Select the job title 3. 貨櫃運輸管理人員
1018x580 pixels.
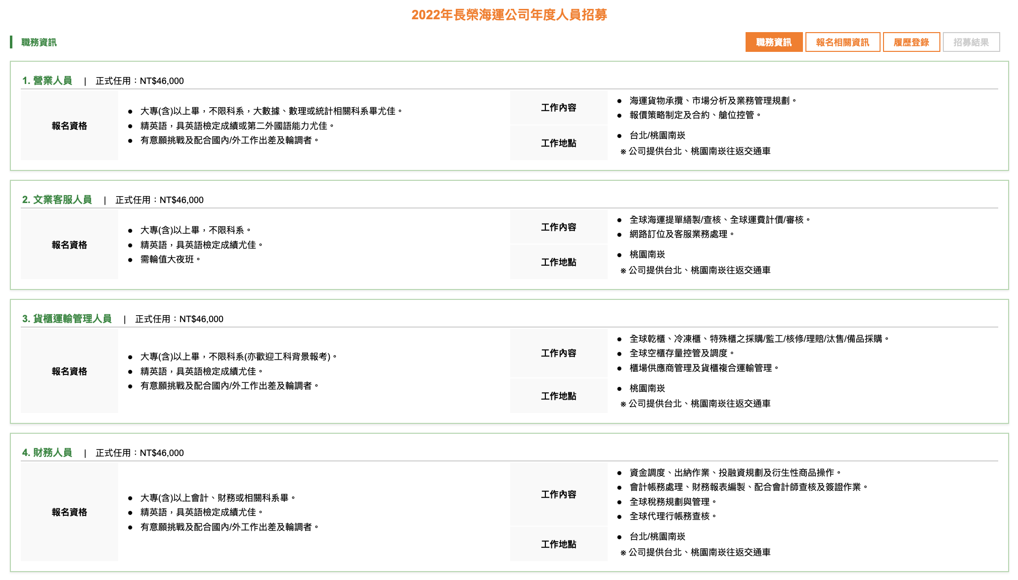point(67,319)
